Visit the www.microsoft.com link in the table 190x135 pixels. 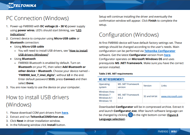tap(172, 96)
